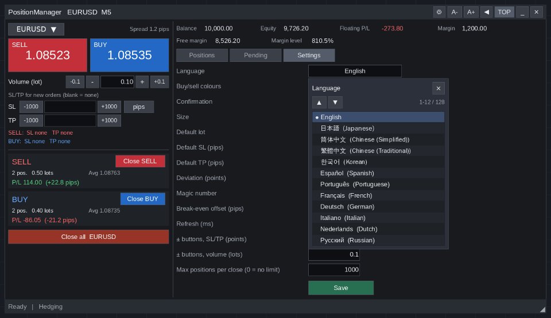Select Italiano (Italian) language

[378, 218]
